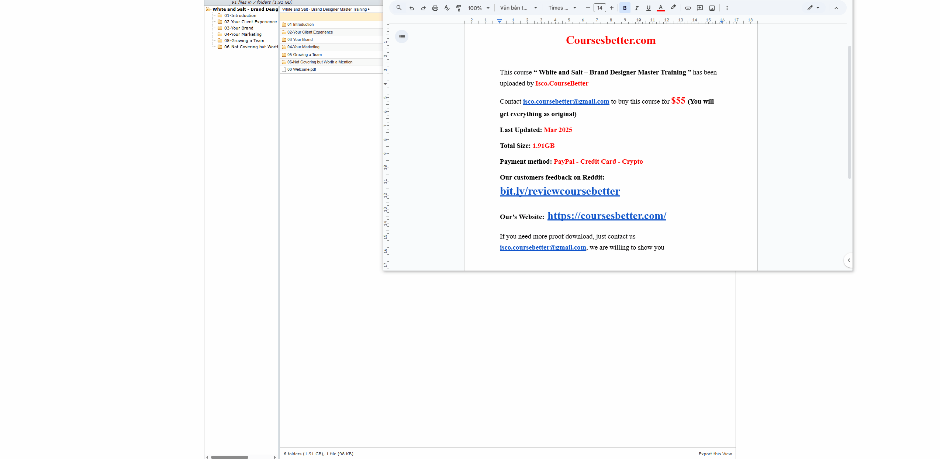Print the document
Viewport: 940px width, 459px height.
(435, 8)
